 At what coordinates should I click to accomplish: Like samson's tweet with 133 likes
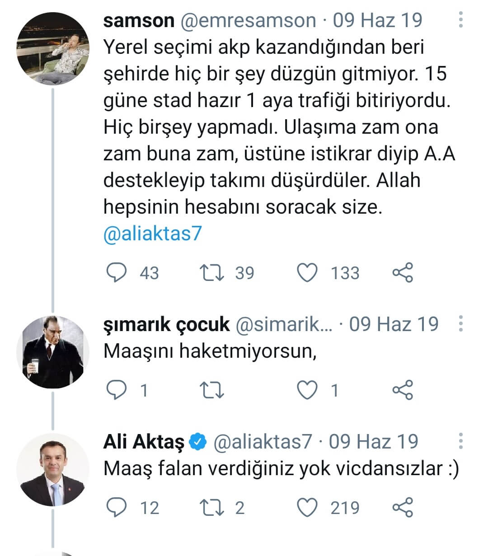pyautogui.click(x=307, y=273)
